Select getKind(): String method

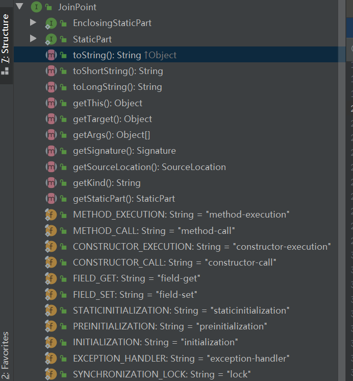[107, 183]
